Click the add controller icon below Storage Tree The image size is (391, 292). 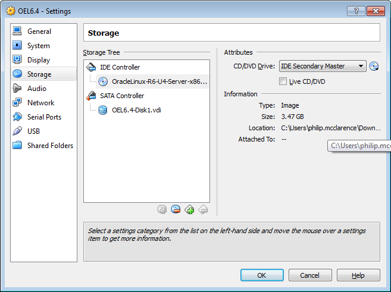pos(189,209)
